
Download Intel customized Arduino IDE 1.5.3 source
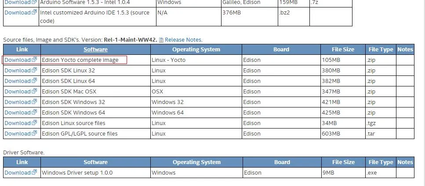(18, 12)
